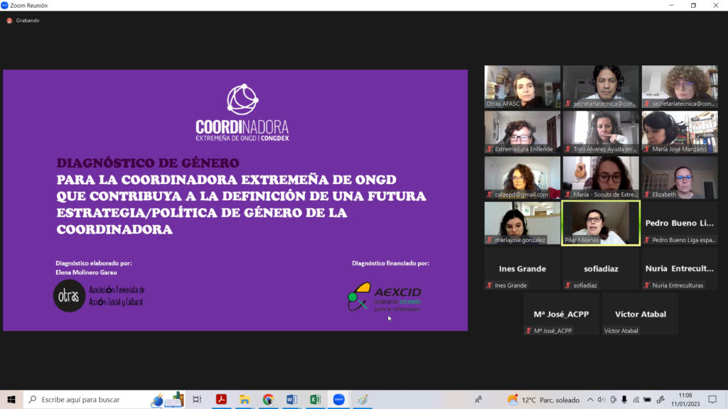Open Adobe Acrobat from the taskbar
728x409 pixels.
(x=220, y=400)
